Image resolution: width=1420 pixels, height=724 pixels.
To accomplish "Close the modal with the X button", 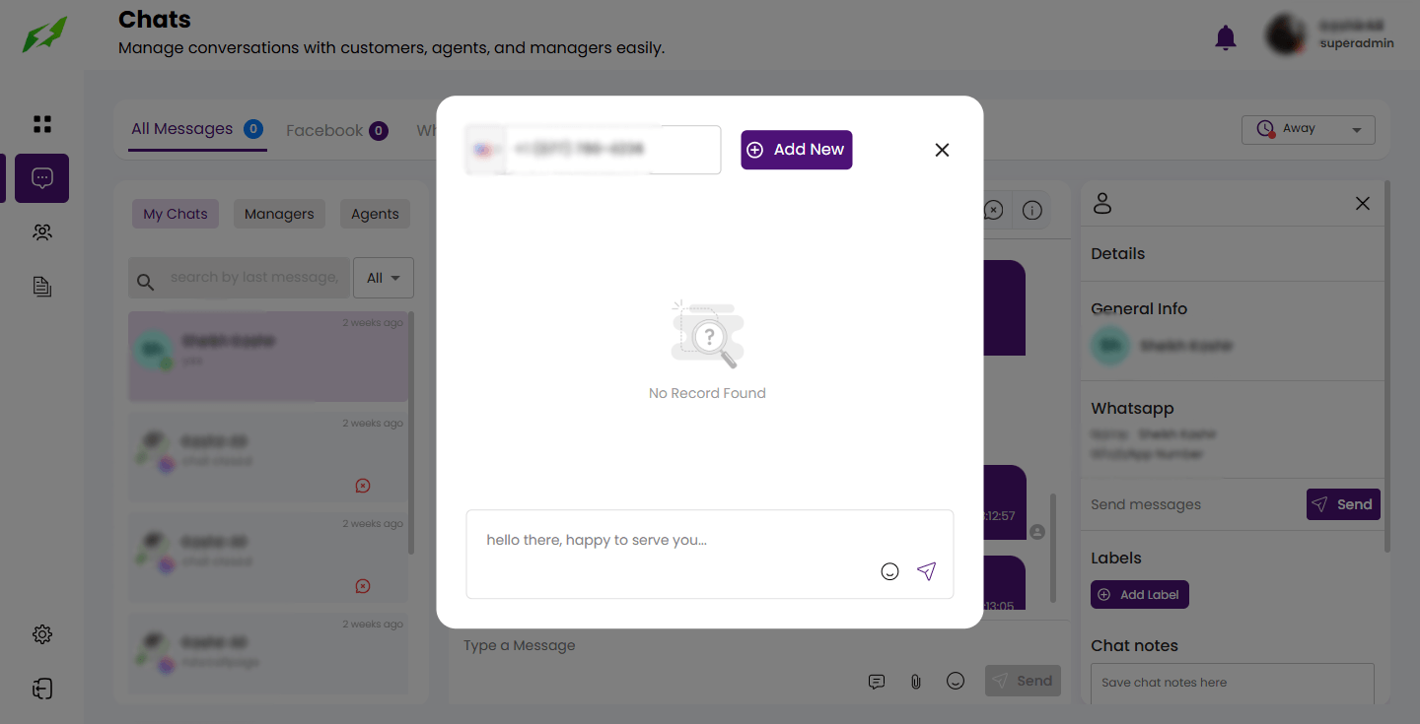I will click(942, 150).
